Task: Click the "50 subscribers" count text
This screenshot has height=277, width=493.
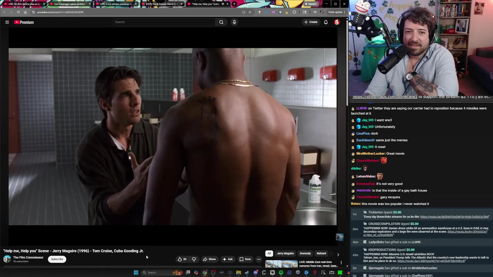Action: pyautogui.click(x=21, y=262)
